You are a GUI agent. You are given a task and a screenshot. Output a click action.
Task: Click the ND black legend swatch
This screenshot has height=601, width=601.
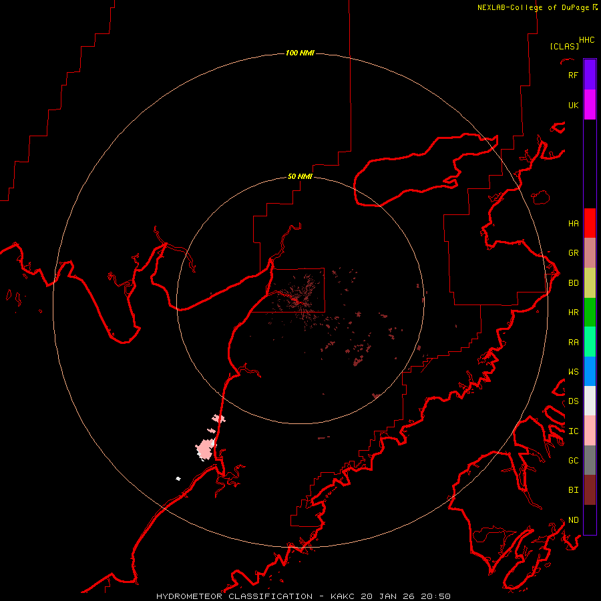(590, 520)
